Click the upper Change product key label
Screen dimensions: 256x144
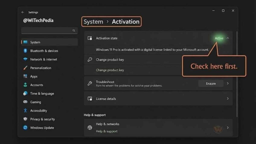(110, 59)
